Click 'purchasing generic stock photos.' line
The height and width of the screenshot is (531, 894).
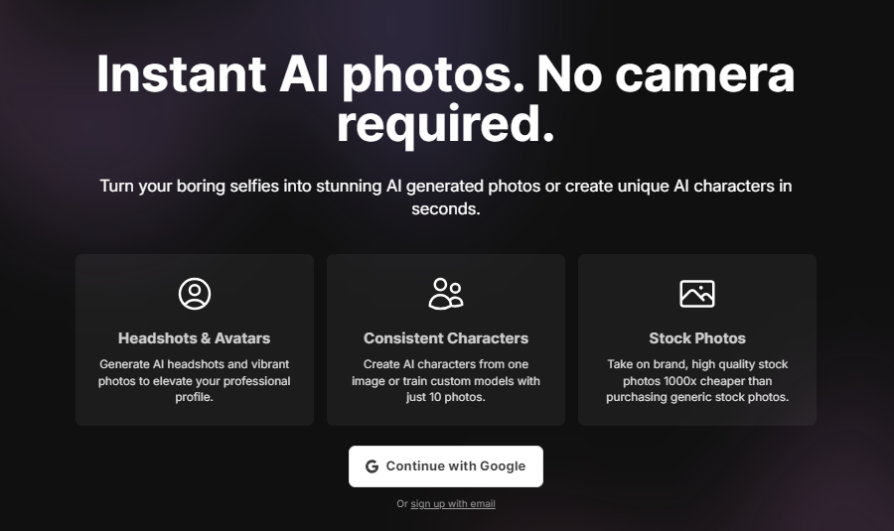[697, 397]
